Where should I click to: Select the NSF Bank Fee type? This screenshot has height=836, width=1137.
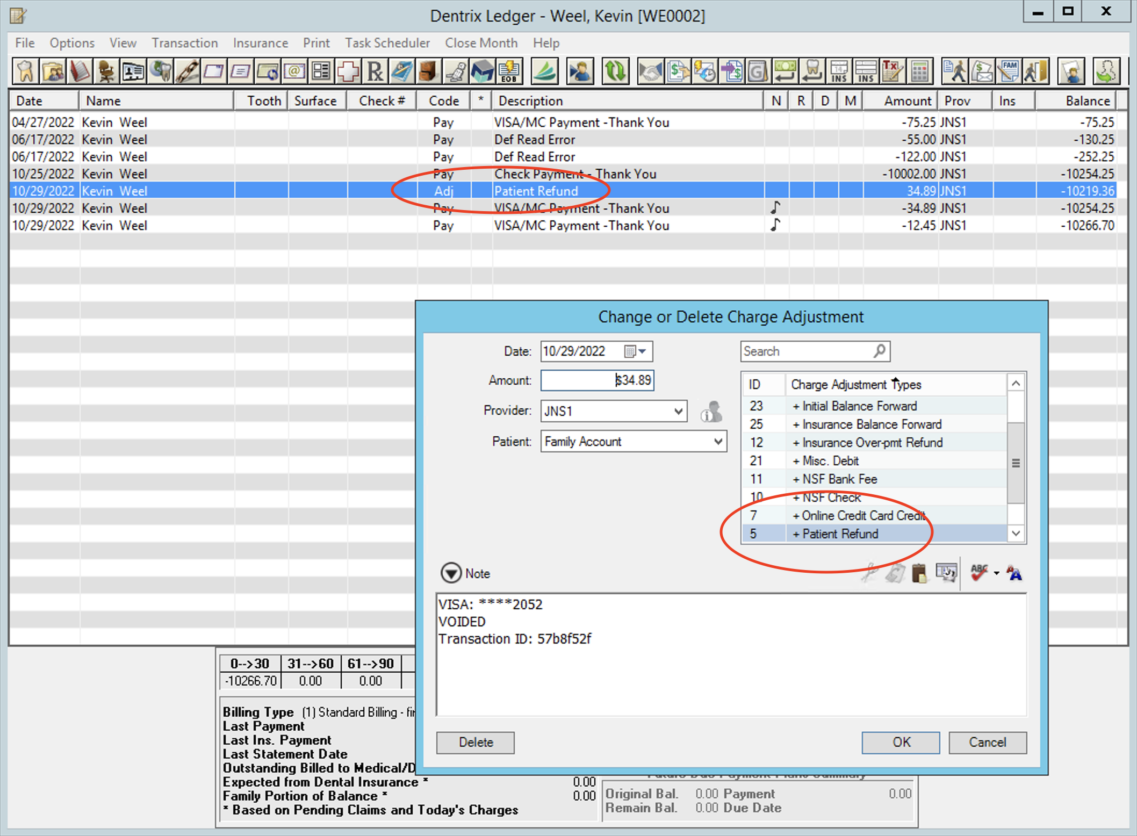click(875, 479)
